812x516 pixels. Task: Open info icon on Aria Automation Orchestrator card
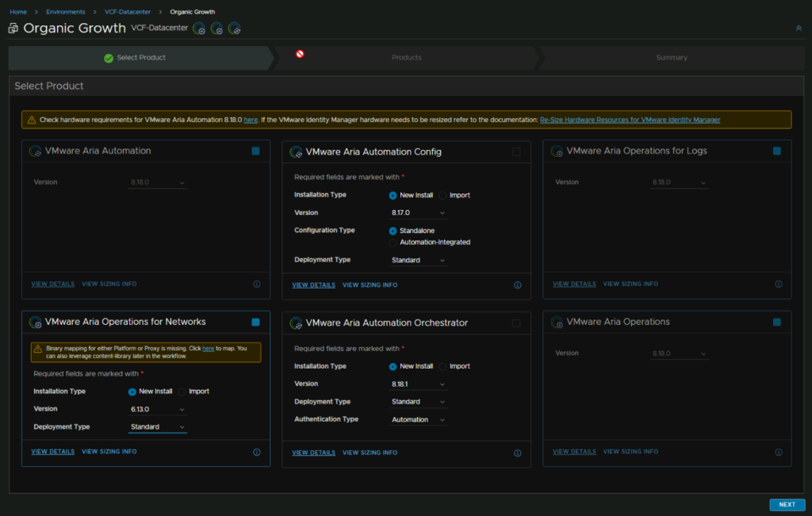(517, 453)
